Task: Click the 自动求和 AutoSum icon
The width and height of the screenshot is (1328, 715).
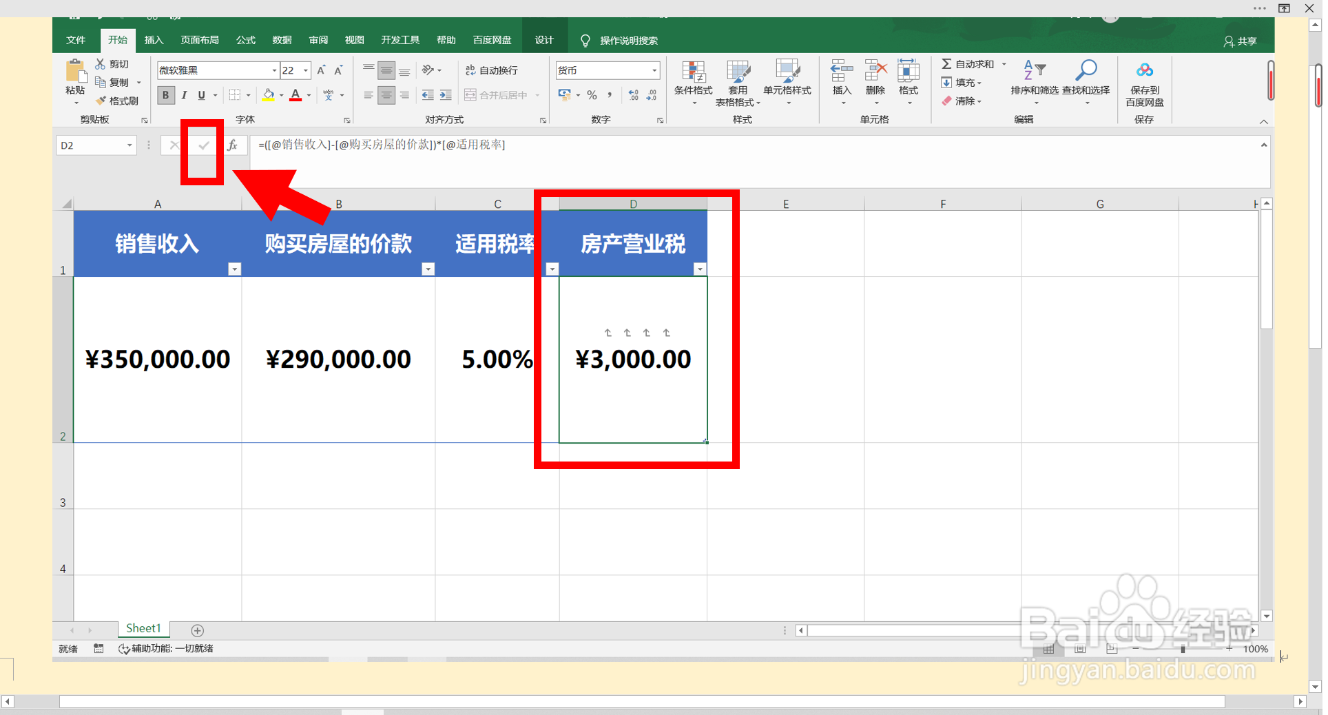Action: pyautogui.click(x=949, y=63)
